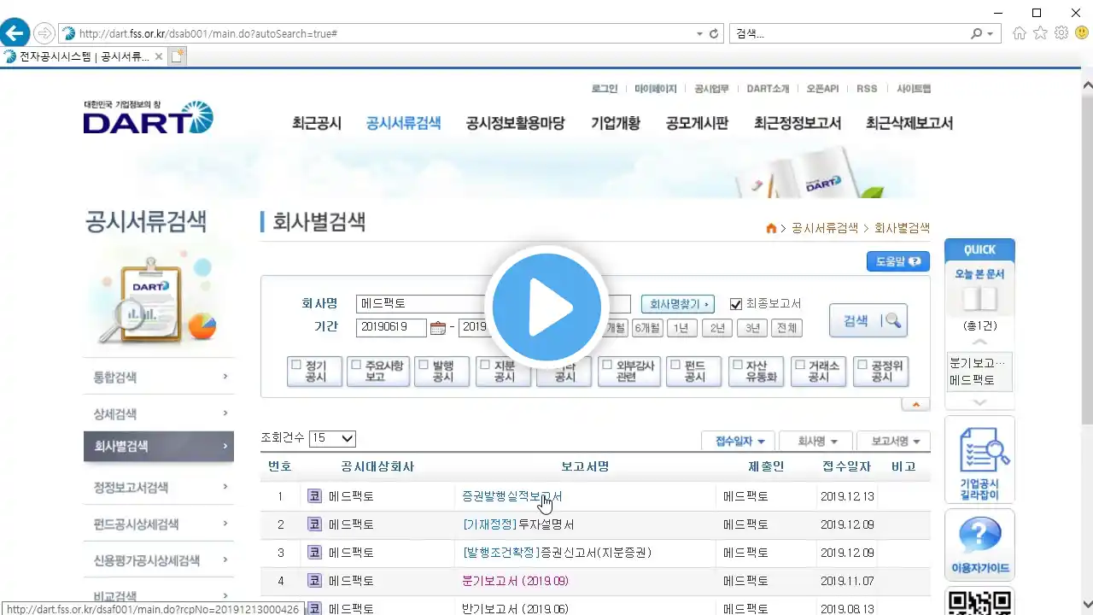This screenshot has width=1093, height=615.
Task: Expand the address bar dropdown arrow
Action: (x=699, y=33)
